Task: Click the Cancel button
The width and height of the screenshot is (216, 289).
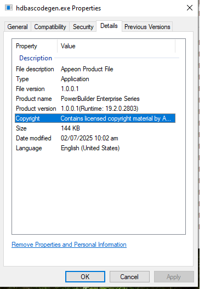Action: tap(129, 276)
